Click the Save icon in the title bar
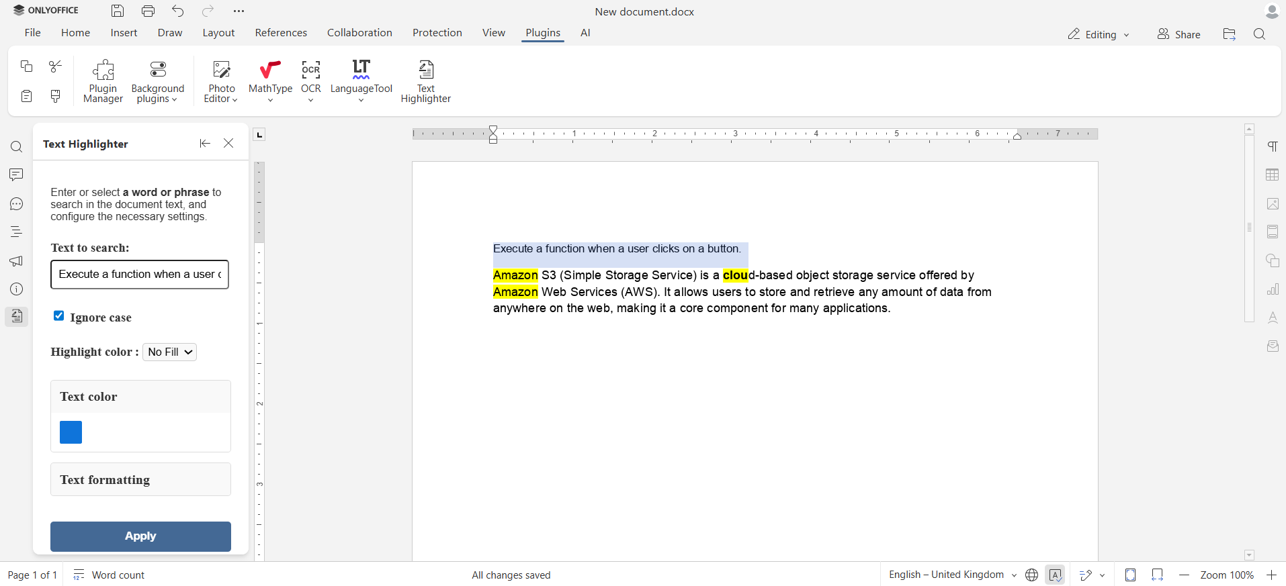1286x586 pixels. click(118, 11)
